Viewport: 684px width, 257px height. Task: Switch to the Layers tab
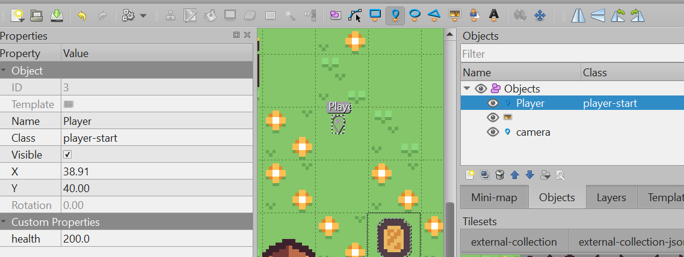[611, 198]
